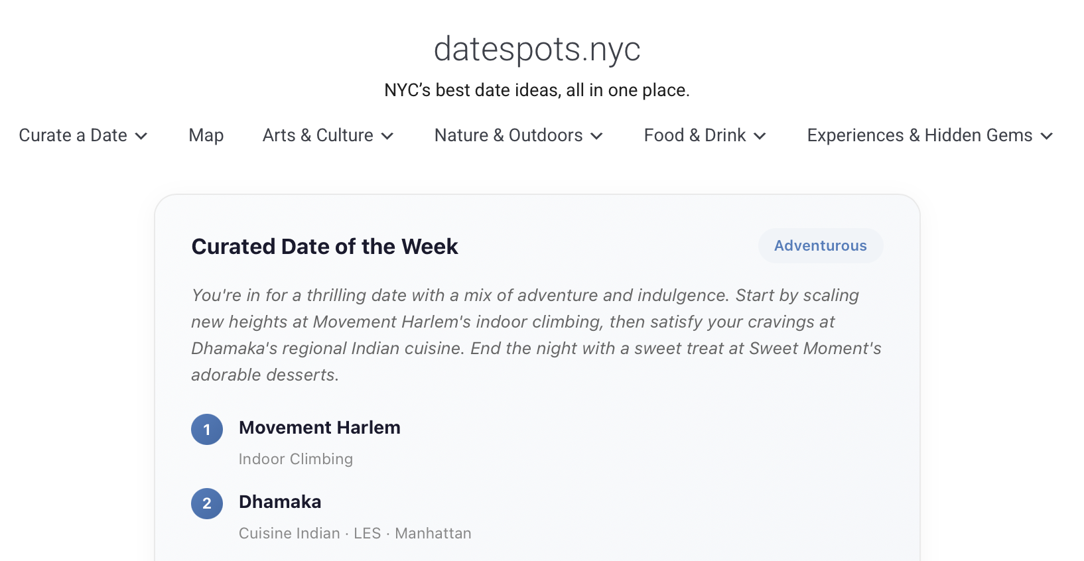Open the Dhamaka restaurant listing
Image resolution: width=1084 pixels, height=561 pixels.
pos(279,502)
